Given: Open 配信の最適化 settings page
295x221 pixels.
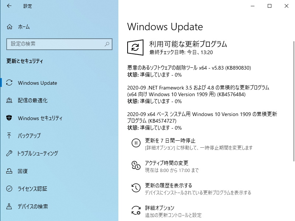Looking at the screenshot, I should pos(32,101).
